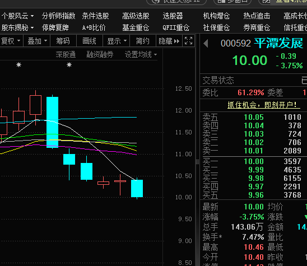
Task: Expand the 显示 dropdown
Action: 117,41
